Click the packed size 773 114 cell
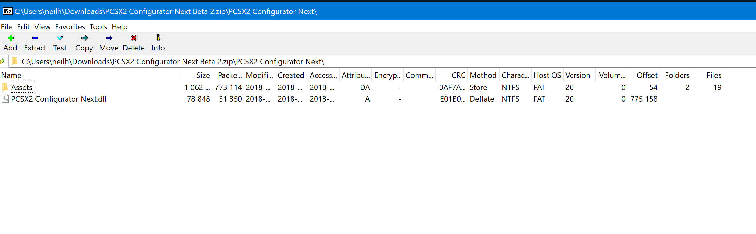756x234 pixels. (x=228, y=87)
